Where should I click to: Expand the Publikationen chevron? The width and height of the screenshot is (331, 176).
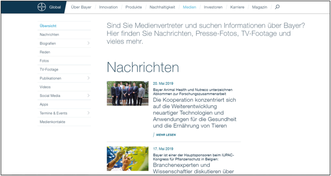(x=88, y=78)
